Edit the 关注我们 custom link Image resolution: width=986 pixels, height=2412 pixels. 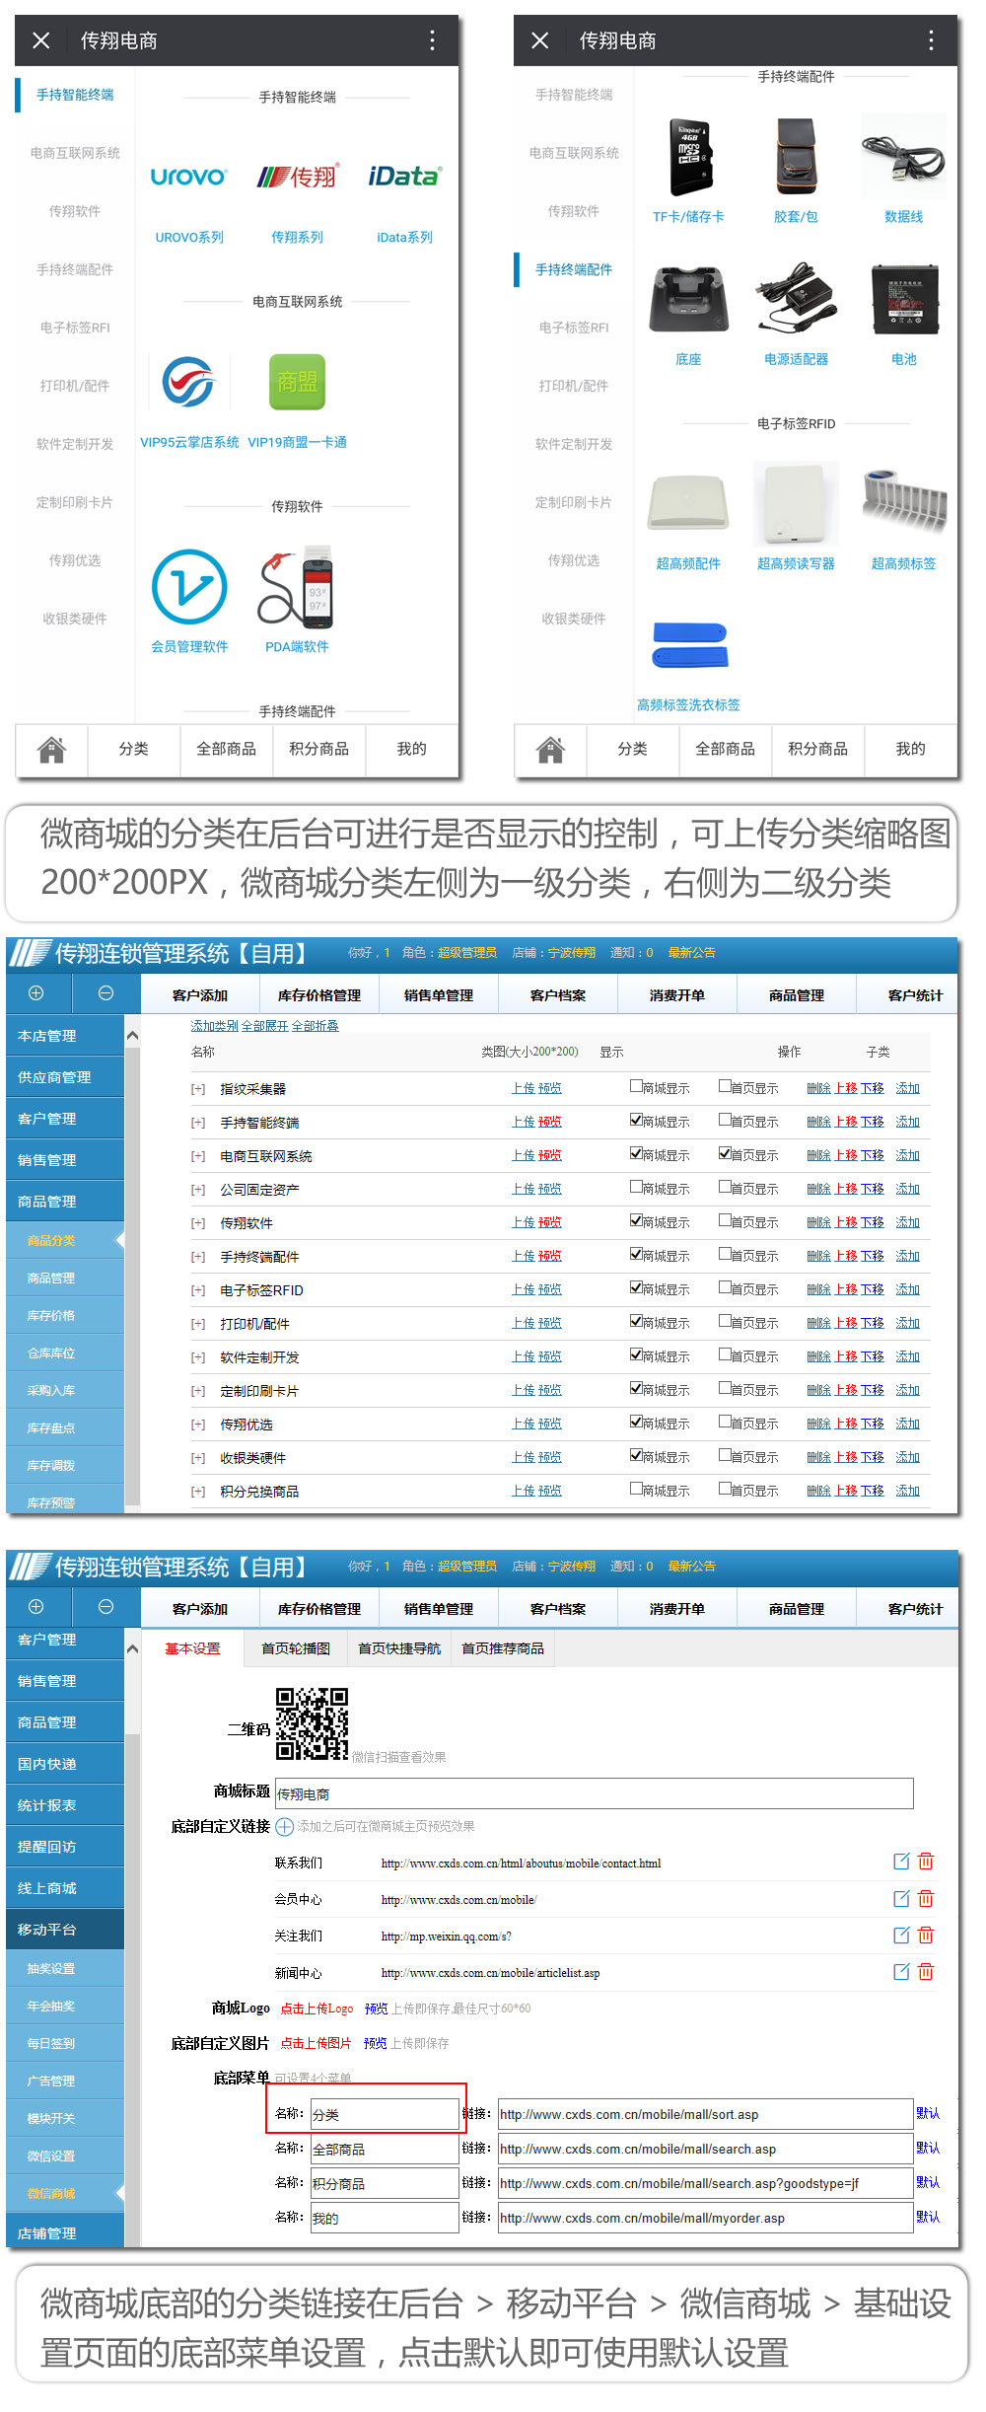901,1936
